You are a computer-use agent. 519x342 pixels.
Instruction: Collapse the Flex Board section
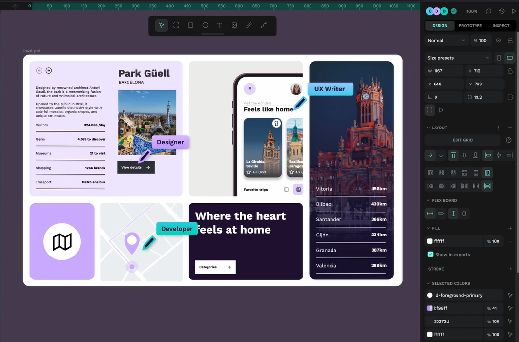[x=428, y=201]
